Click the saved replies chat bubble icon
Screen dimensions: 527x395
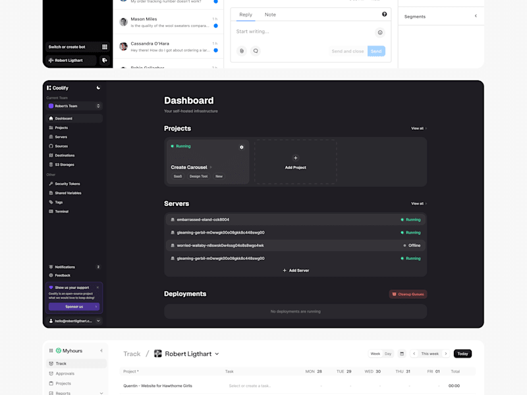tap(256, 51)
